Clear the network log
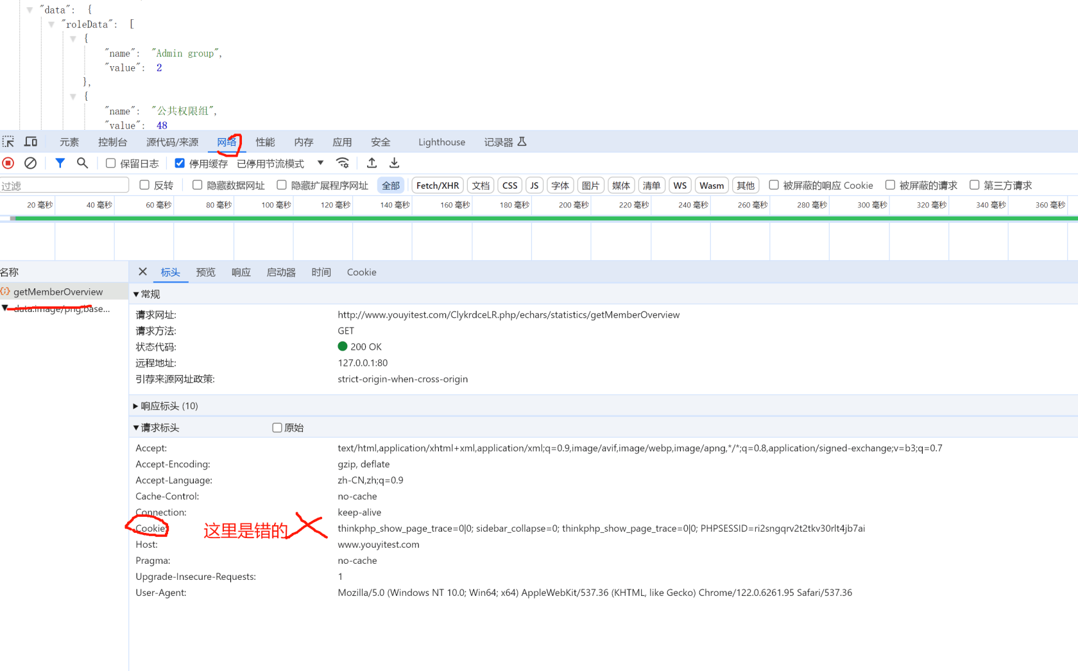The height and width of the screenshot is (671, 1078). pyautogui.click(x=30, y=163)
